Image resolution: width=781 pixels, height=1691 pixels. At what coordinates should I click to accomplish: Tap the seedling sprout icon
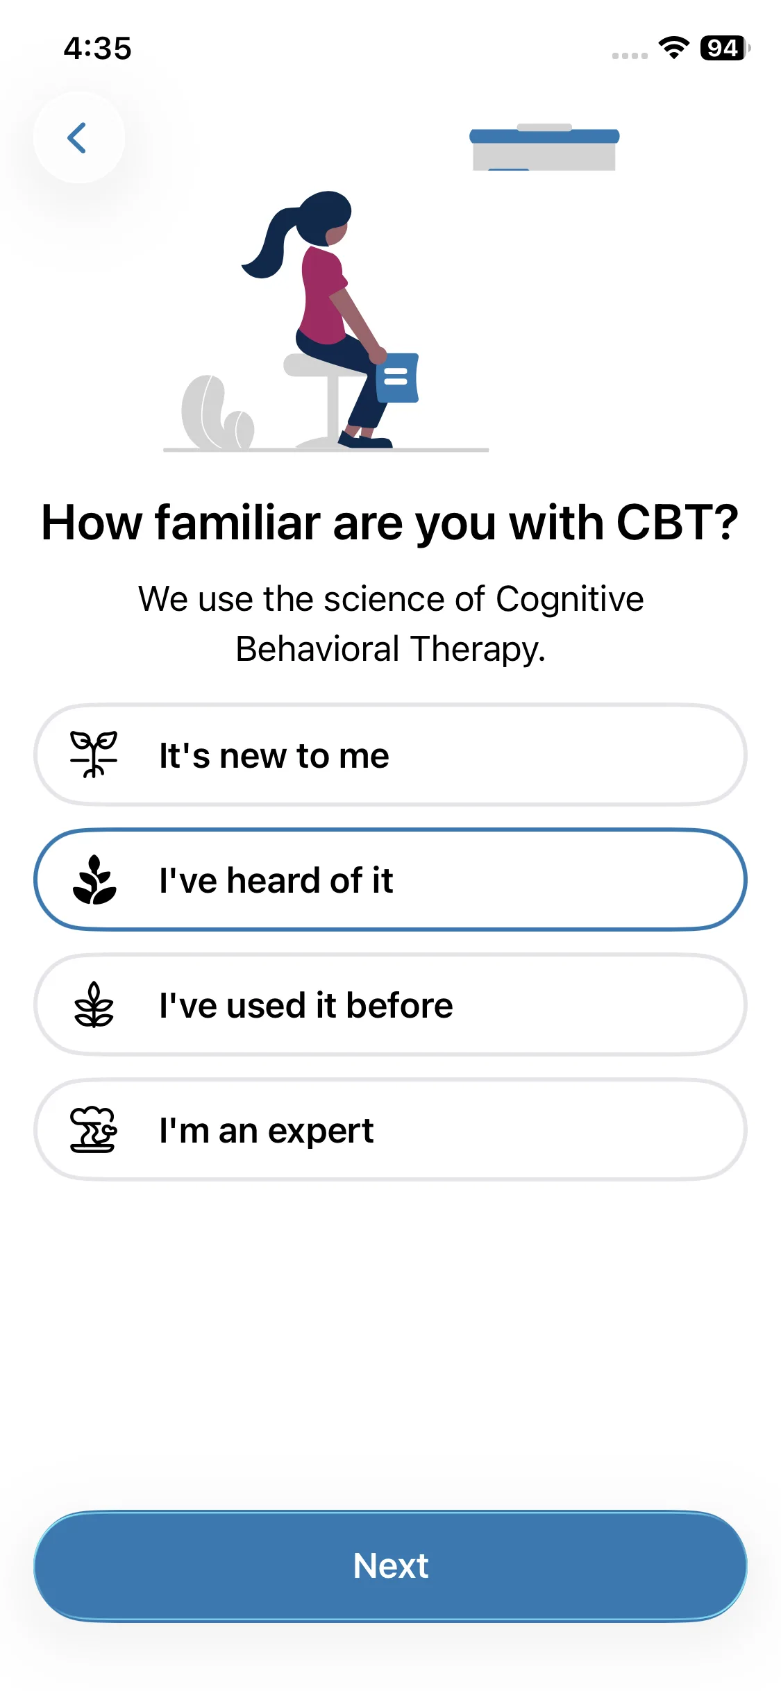(94, 755)
